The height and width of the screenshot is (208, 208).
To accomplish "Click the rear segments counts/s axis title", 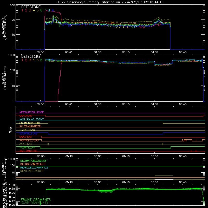I will point(4,78).
